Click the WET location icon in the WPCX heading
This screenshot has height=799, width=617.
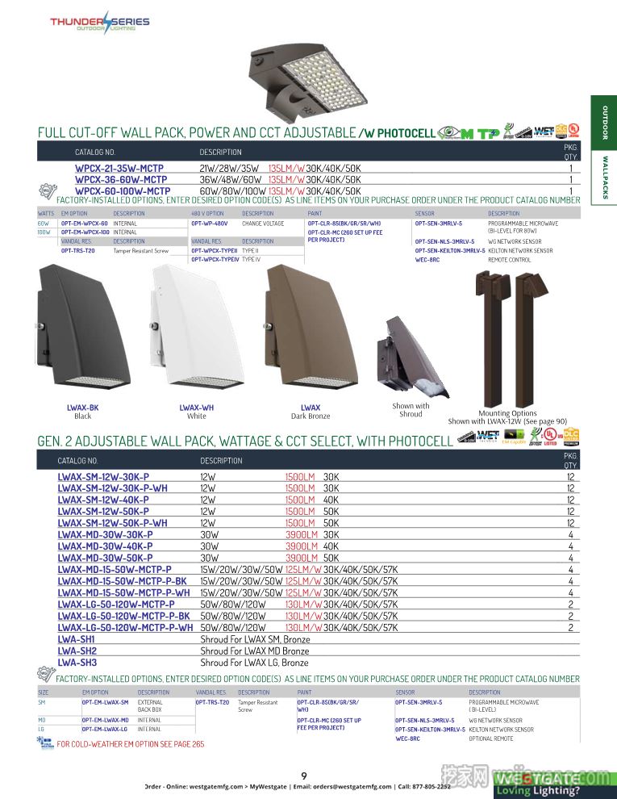point(544,132)
